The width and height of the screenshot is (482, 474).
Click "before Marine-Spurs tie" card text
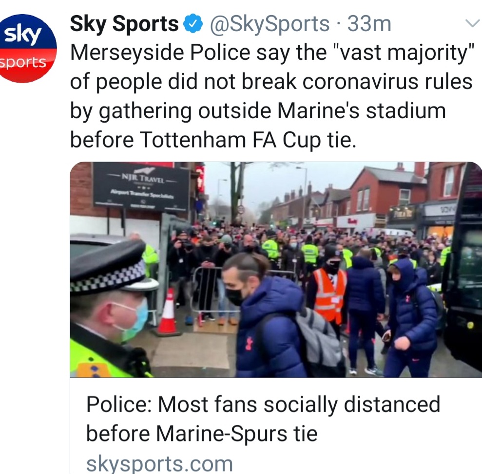pyautogui.click(x=201, y=433)
